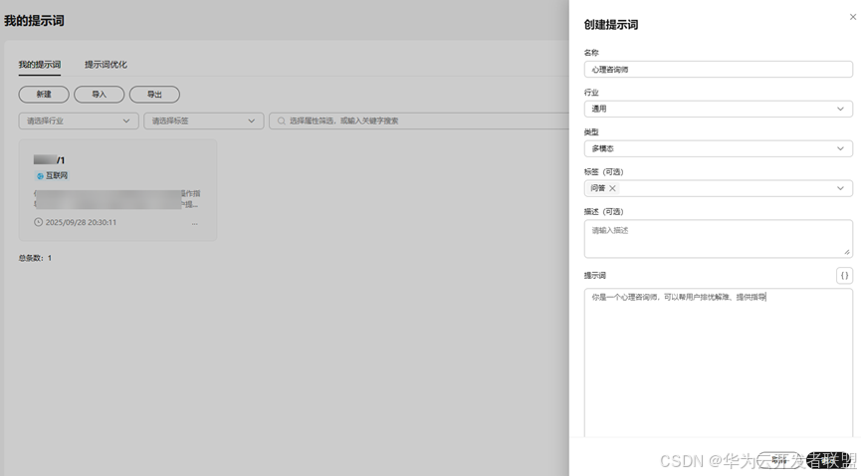Focus the 名称 input field

(x=719, y=70)
